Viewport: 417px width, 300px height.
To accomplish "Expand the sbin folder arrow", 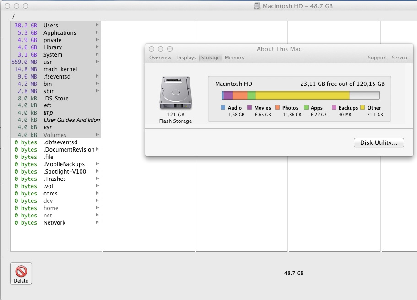I will click(97, 91).
